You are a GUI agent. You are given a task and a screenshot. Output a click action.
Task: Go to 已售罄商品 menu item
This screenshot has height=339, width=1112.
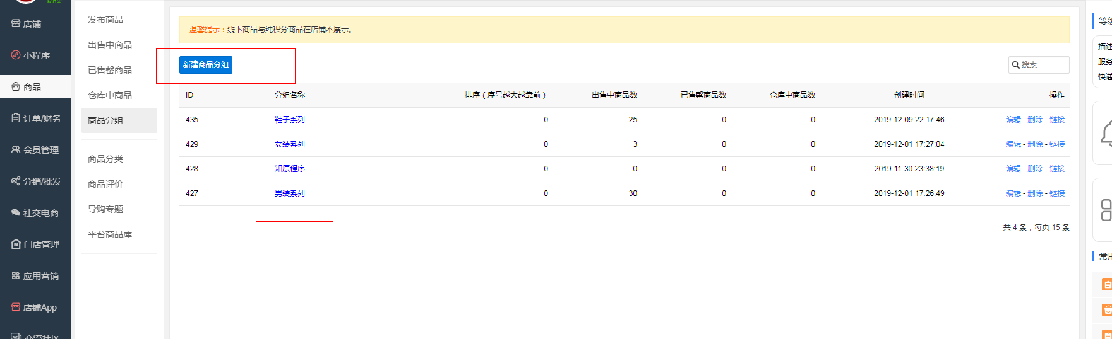(x=110, y=70)
